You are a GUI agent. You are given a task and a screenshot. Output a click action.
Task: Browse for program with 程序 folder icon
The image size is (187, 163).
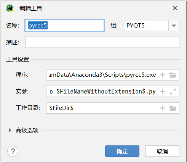(173, 75)
